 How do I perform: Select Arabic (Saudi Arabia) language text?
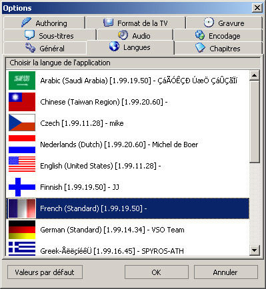139,81
